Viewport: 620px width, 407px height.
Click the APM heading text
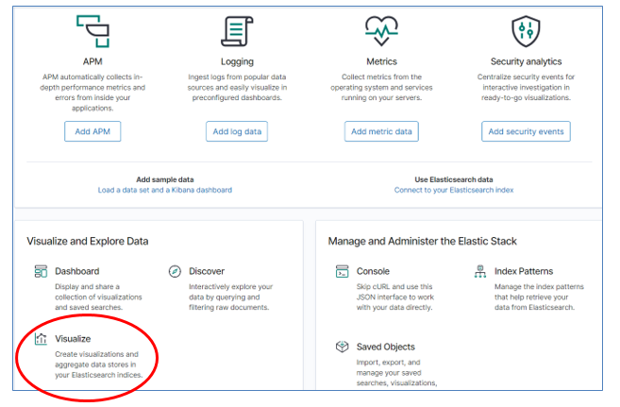92,61
